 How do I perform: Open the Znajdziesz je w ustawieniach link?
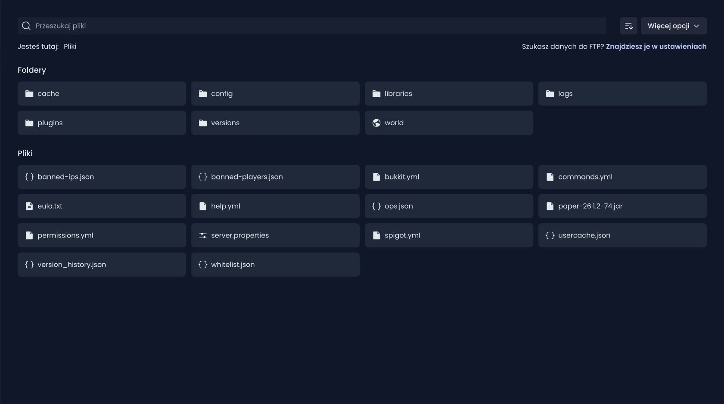[656, 46]
